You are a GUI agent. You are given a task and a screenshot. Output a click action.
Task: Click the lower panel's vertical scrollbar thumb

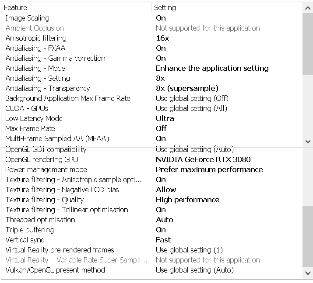308,236
